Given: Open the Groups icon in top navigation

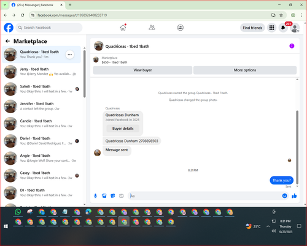Looking at the screenshot, I should click(x=180, y=28).
